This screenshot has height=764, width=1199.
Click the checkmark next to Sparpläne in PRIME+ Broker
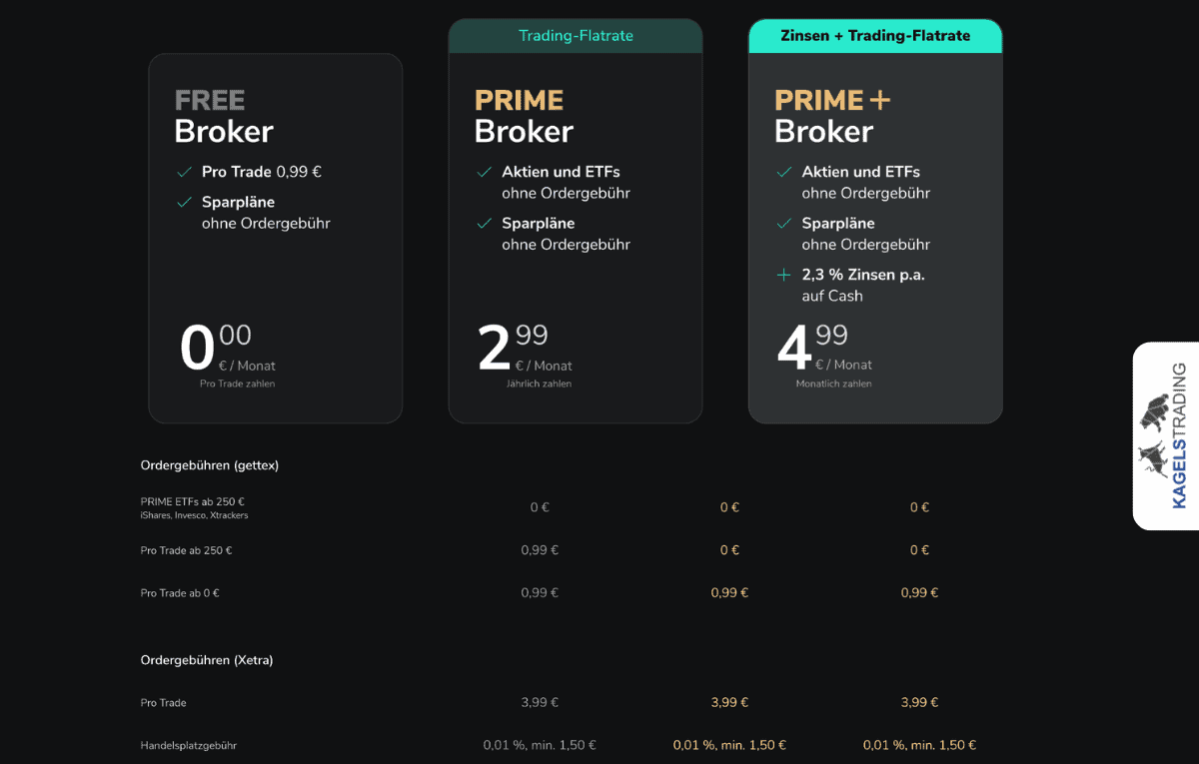[x=783, y=223]
